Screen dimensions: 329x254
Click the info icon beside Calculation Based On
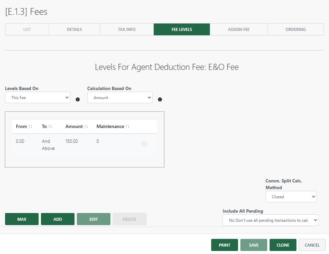pyautogui.click(x=160, y=99)
